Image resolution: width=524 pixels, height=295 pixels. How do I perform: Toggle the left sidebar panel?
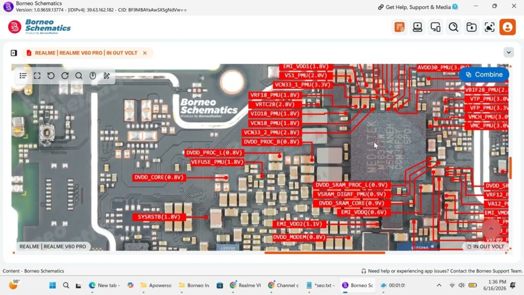[14, 53]
